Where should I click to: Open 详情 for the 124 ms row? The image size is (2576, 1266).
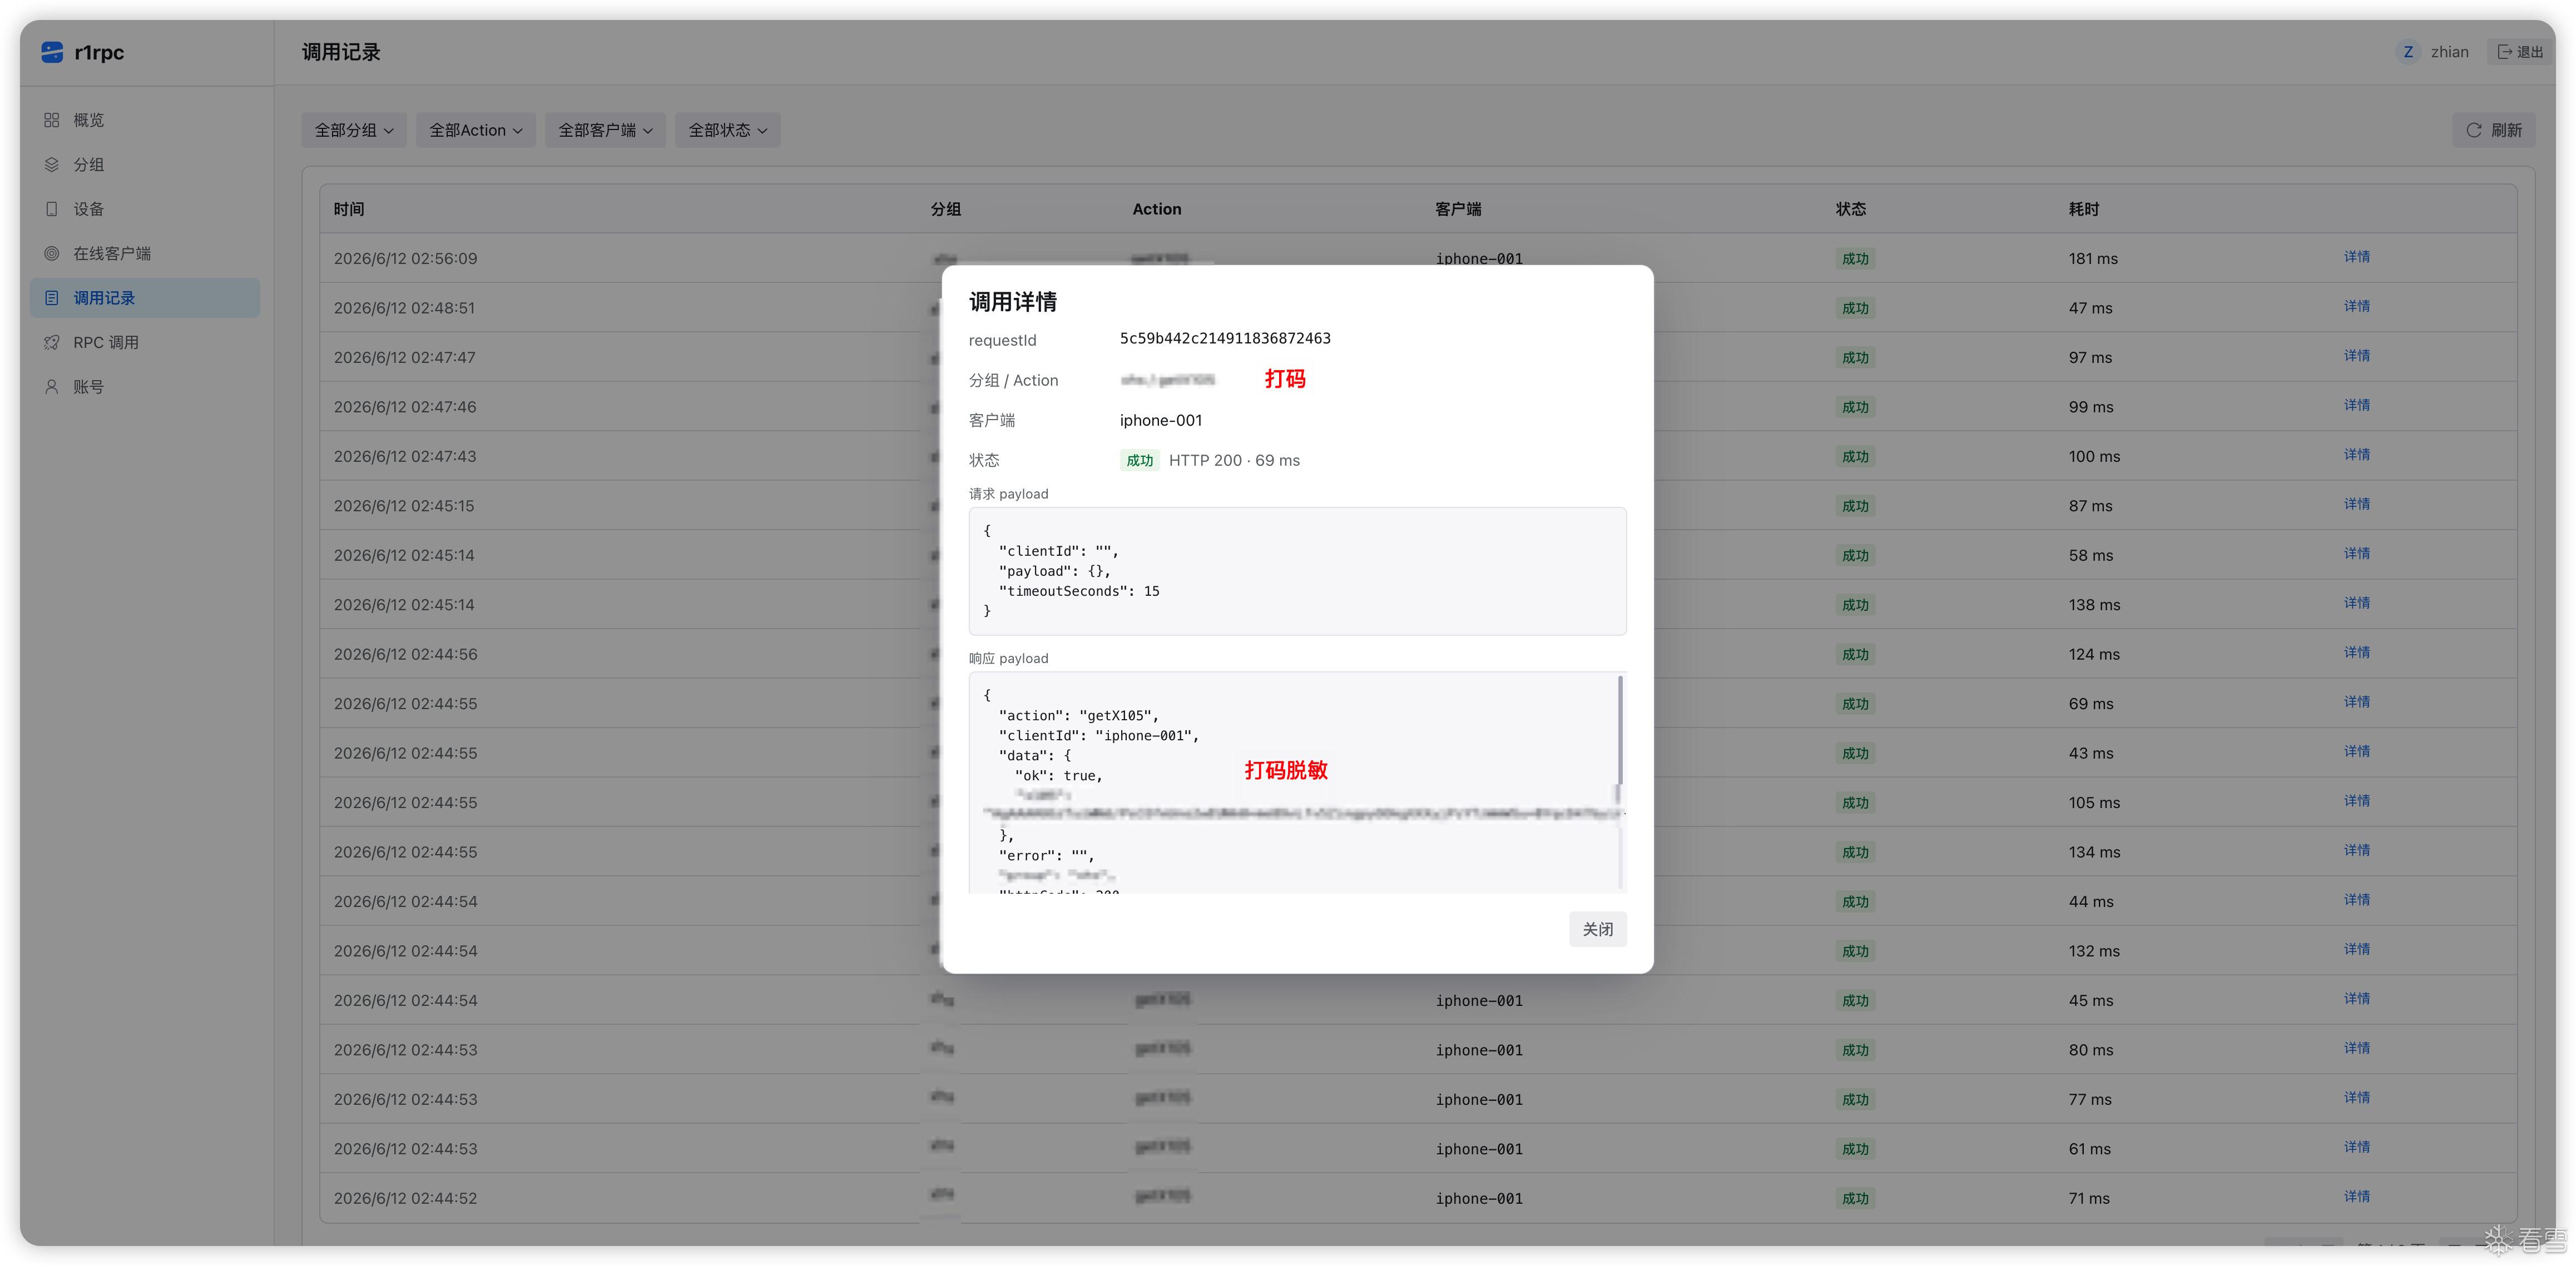point(2357,652)
